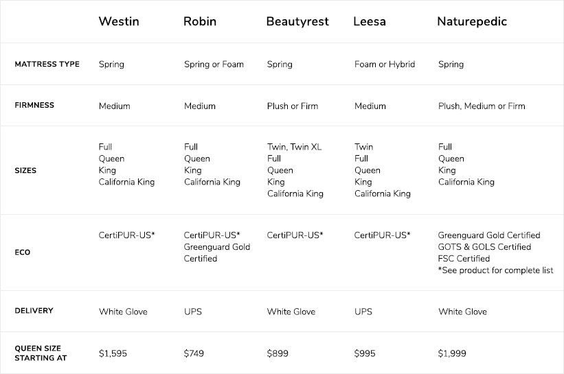Select Robin's $749 price
Viewport: 564px width, 374px height.
[x=194, y=353]
